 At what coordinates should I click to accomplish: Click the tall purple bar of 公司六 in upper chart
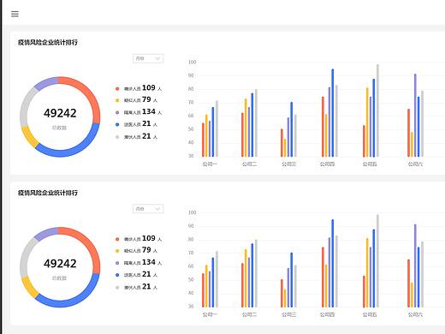(415, 116)
